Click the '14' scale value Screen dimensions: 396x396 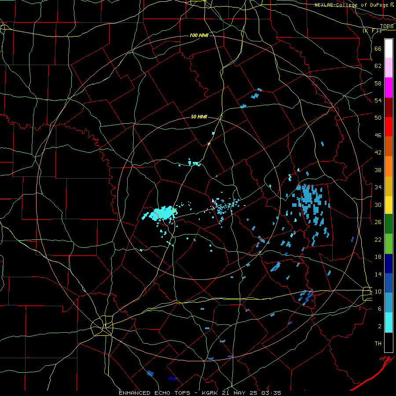[x=378, y=274]
